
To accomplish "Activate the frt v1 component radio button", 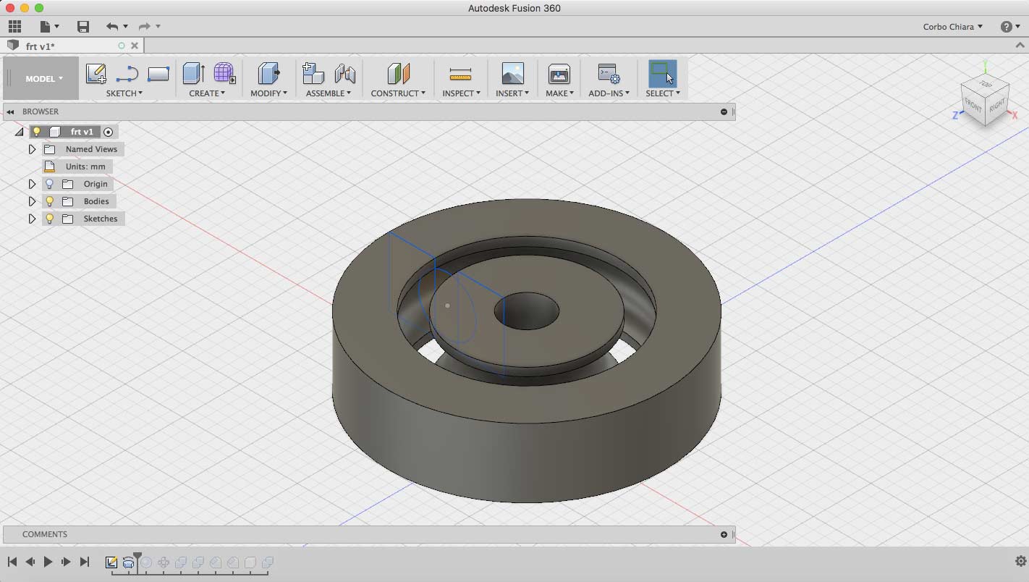I will (x=108, y=132).
